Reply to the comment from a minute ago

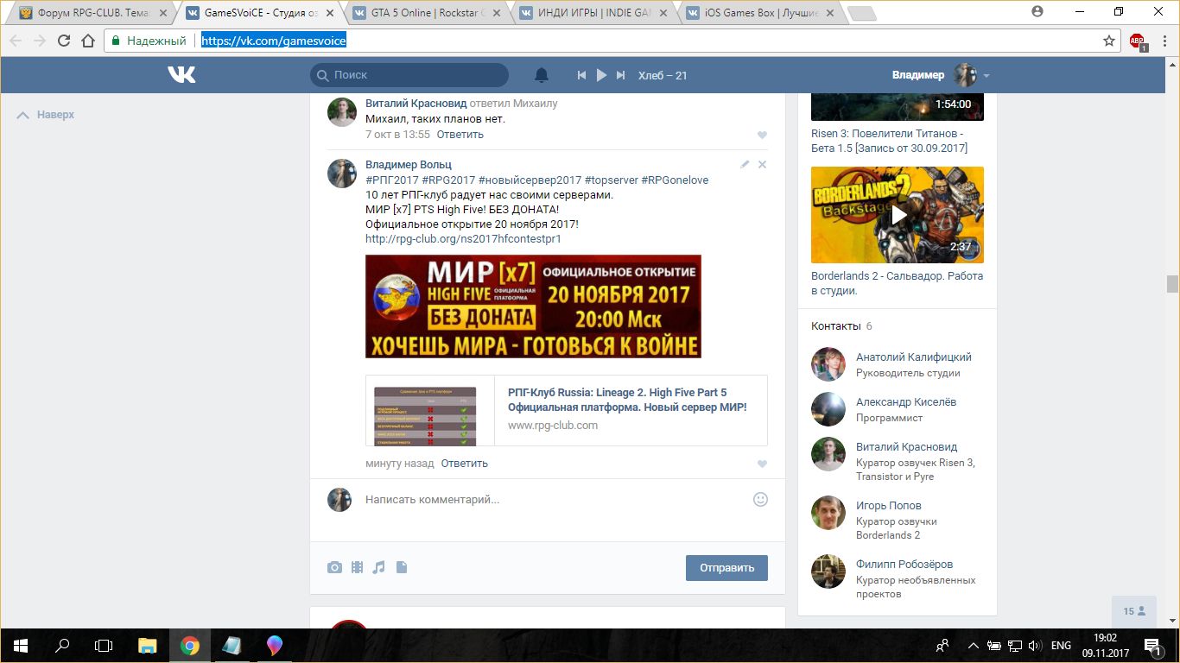(464, 463)
